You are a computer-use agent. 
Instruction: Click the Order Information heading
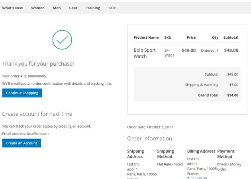click(149, 138)
